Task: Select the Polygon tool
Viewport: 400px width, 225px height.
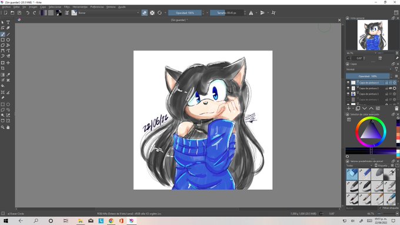Action: [x=2, y=45]
